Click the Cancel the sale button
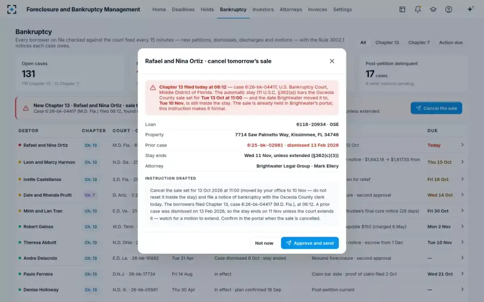 pyautogui.click(x=436, y=108)
